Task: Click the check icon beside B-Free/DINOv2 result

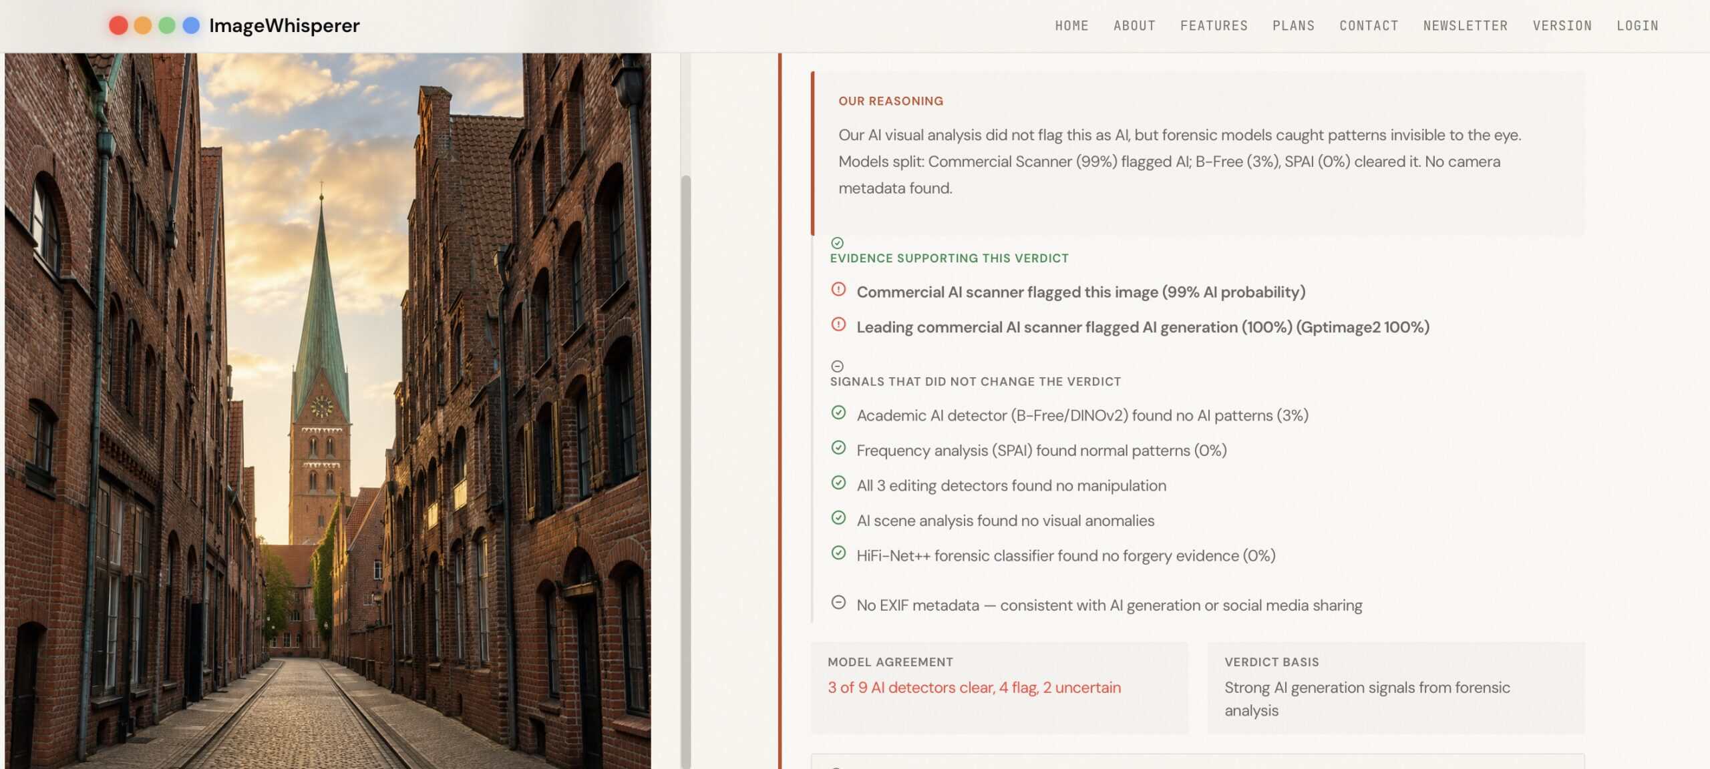Action: pos(838,413)
